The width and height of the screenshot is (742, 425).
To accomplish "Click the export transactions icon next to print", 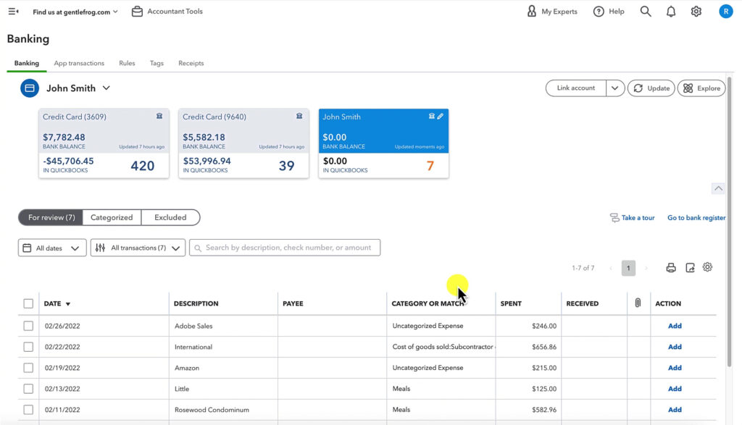I will pos(689,267).
